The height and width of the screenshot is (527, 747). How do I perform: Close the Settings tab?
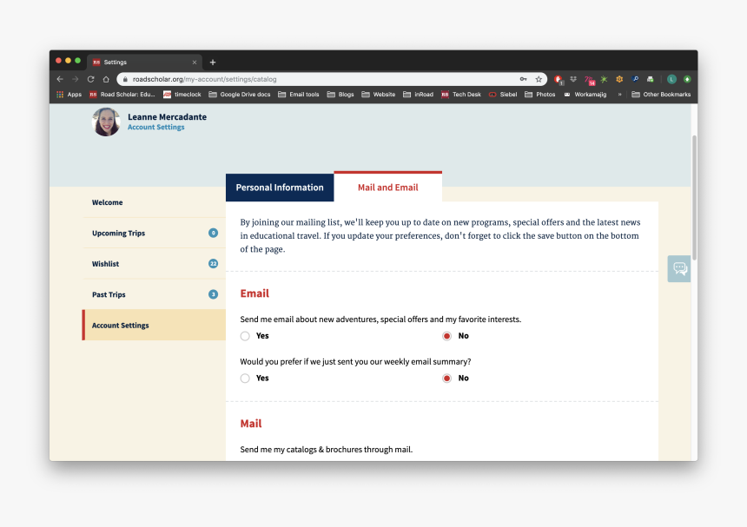point(195,63)
